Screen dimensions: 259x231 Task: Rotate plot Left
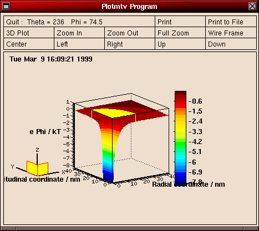coord(79,44)
